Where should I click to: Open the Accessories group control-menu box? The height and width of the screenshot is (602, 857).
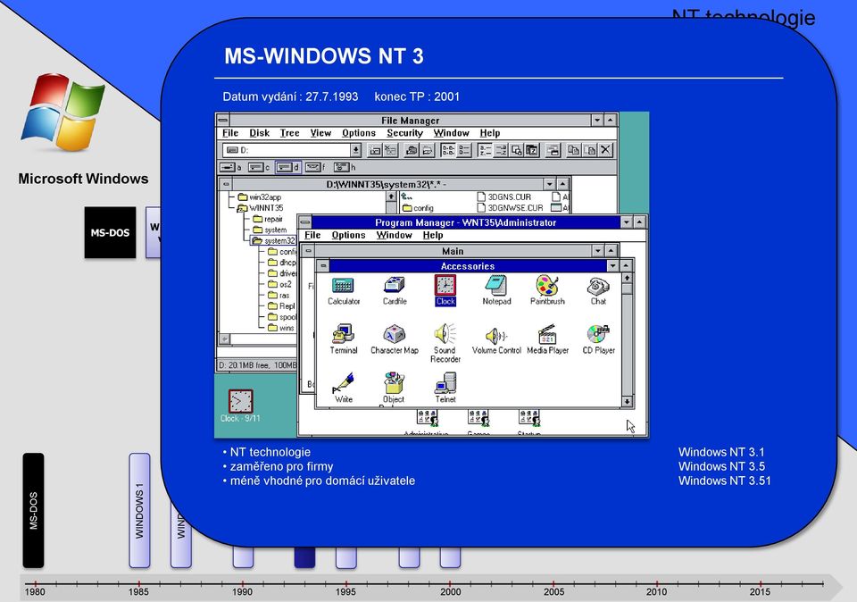click(x=323, y=266)
